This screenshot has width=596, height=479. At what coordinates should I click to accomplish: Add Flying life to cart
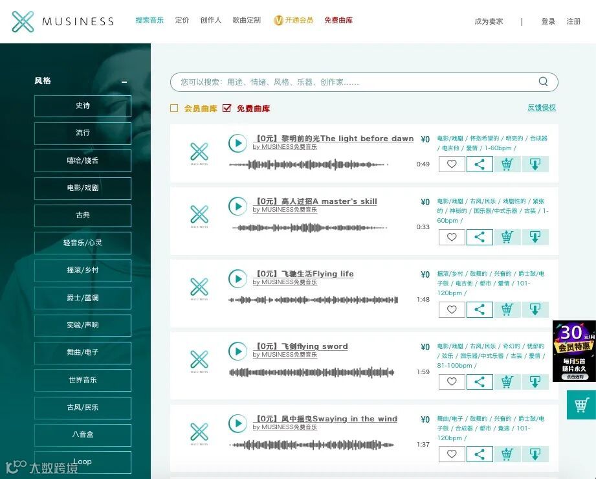[507, 309]
